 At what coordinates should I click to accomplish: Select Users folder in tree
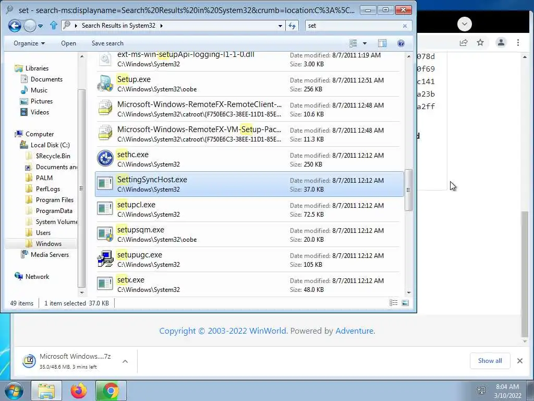pyautogui.click(x=43, y=232)
